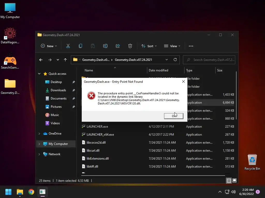Open File Explorer from taskbar
The height and width of the screenshot is (198, 265).
(x=20, y=192)
